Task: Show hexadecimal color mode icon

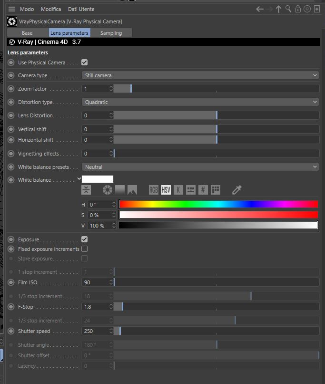Action: pyautogui.click(x=203, y=190)
